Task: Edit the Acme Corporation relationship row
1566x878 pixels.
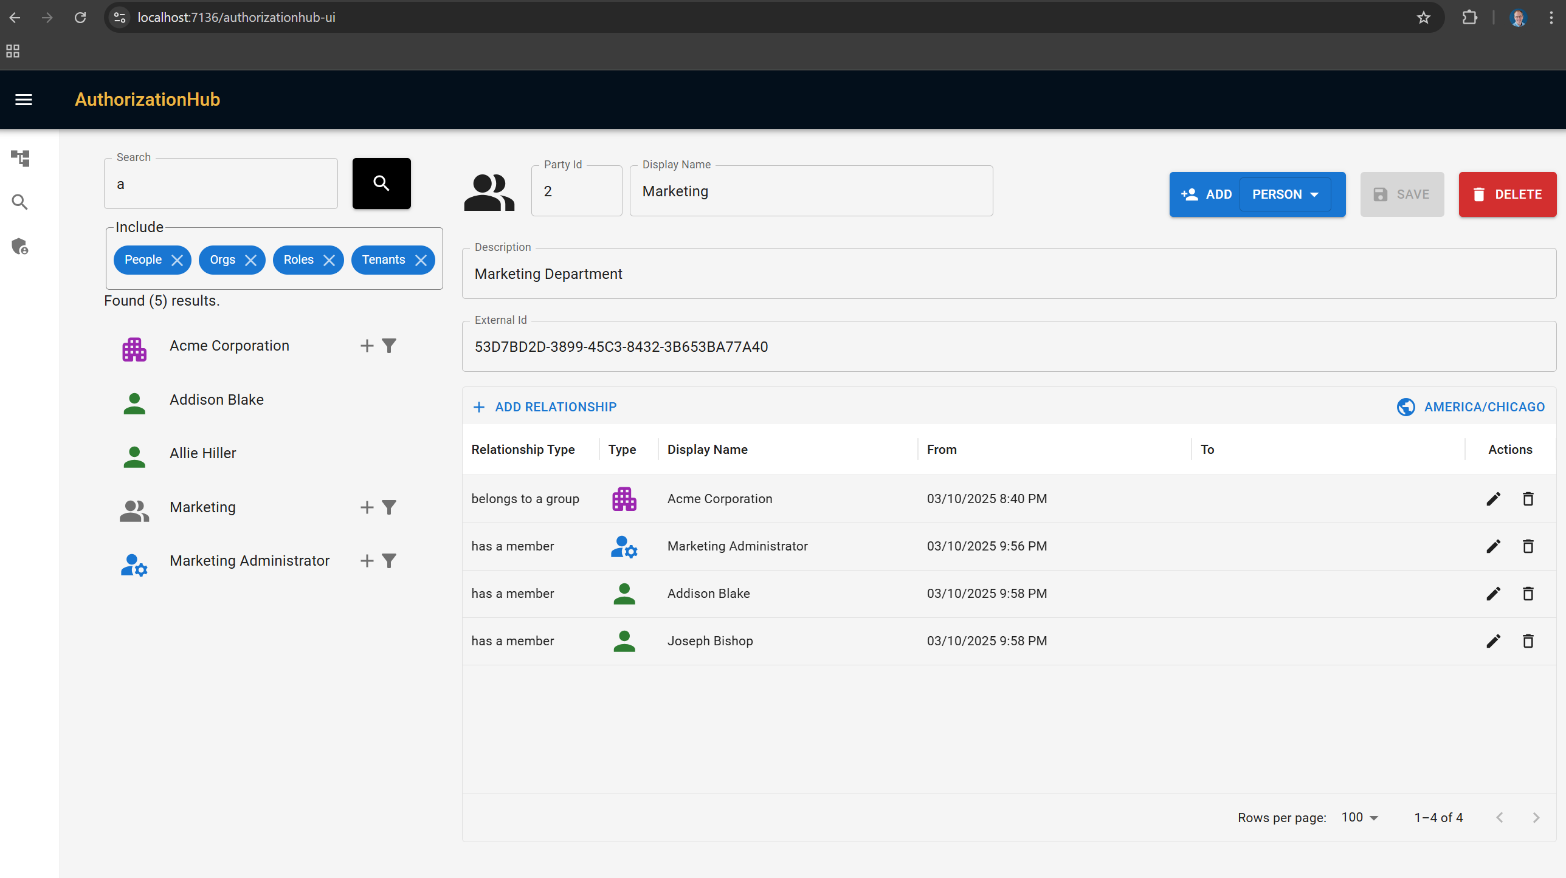Action: click(1493, 499)
